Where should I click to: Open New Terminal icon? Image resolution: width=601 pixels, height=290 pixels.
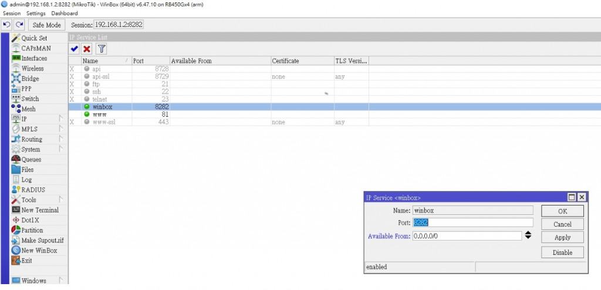coord(16,210)
